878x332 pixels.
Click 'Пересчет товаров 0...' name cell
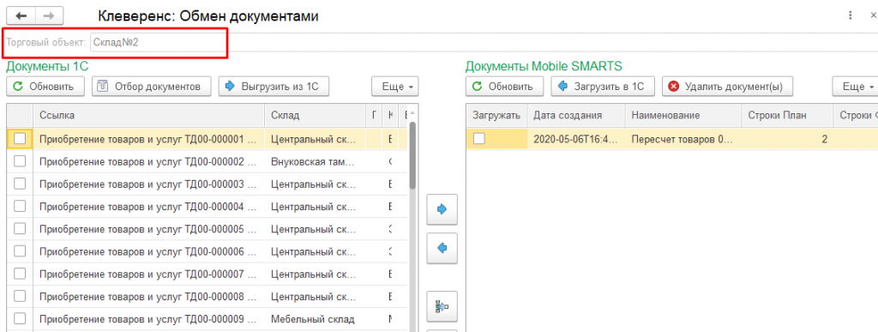pyautogui.click(x=683, y=139)
